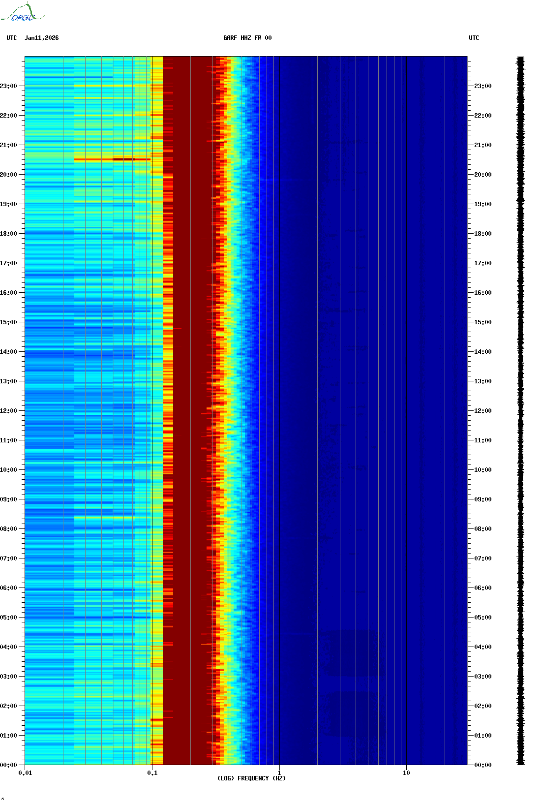Screen dimensions: 542x804
Task: Select the 1 Hz frequency axis label
Action: coord(279,773)
